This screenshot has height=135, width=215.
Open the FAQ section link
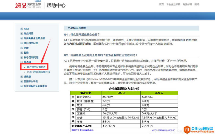click(26, 29)
